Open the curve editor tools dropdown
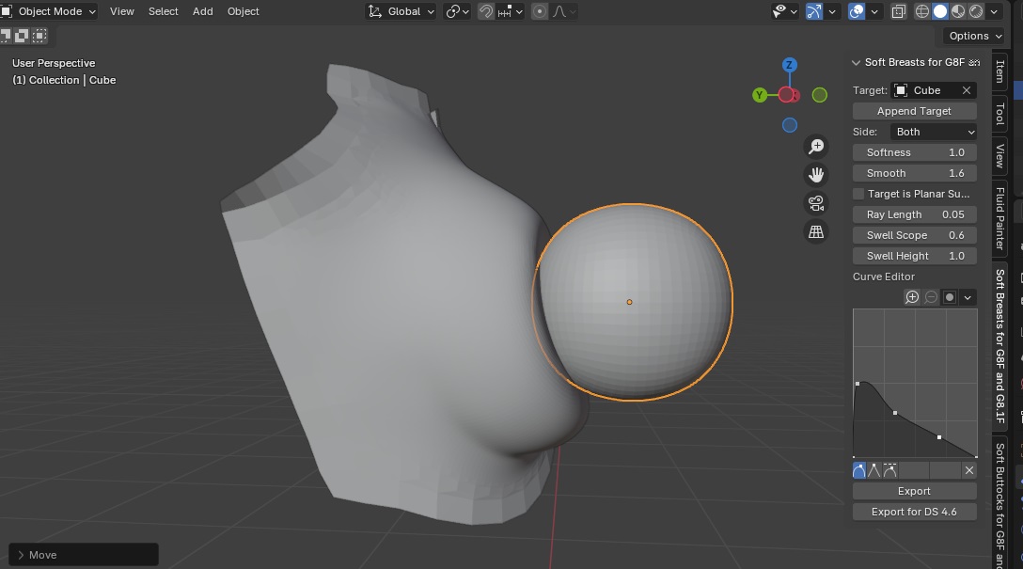1023x569 pixels. [x=968, y=297]
